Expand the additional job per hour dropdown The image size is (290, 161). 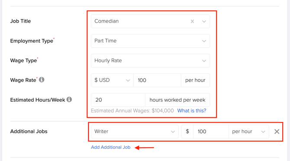click(249, 132)
